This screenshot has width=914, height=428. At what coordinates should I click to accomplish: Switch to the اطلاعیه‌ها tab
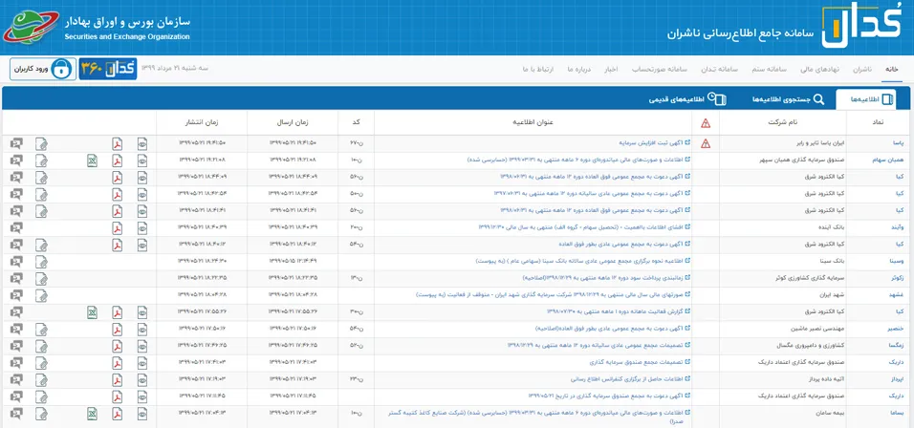[865, 99]
